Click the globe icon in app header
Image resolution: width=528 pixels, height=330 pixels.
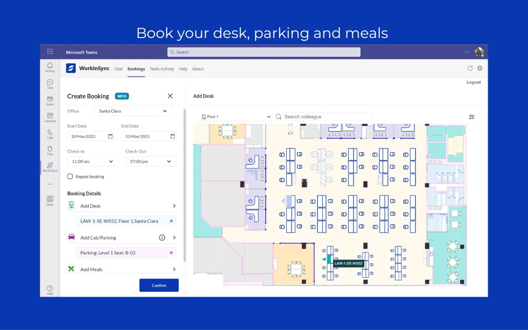click(x=480, y=68)
